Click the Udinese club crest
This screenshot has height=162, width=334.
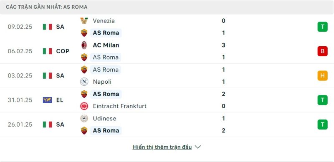[x=84, y=118]
